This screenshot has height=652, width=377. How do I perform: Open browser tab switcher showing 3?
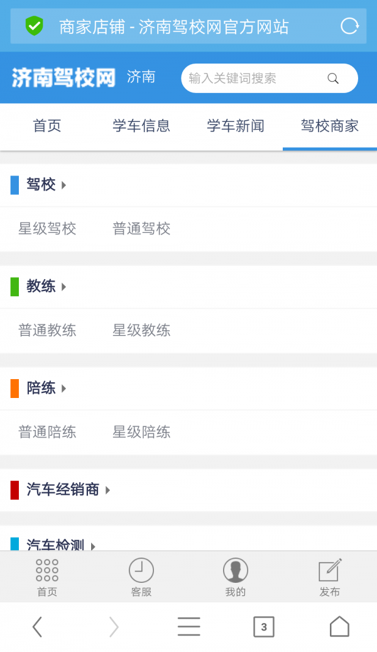pos(263,626)
